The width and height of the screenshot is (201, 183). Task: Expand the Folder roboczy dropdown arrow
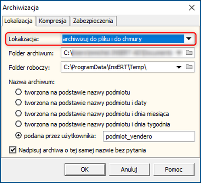pos(179,67)
